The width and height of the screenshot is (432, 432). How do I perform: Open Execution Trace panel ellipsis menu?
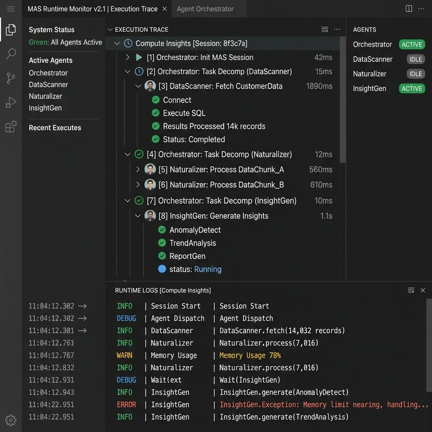pos(337,30)
